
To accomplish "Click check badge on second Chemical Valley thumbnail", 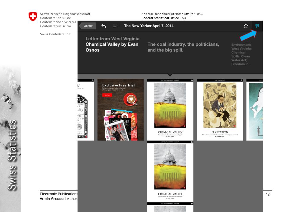I will [192, 142].
